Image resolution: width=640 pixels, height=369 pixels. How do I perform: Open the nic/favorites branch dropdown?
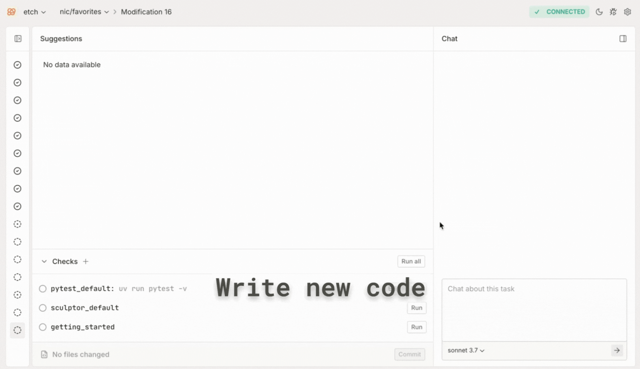84,12
